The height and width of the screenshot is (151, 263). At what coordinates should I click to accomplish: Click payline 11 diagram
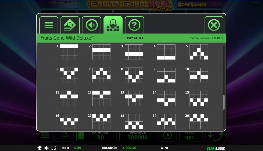coord(69,98)
